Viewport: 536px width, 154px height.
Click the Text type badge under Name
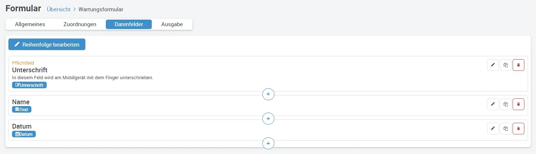22,109
